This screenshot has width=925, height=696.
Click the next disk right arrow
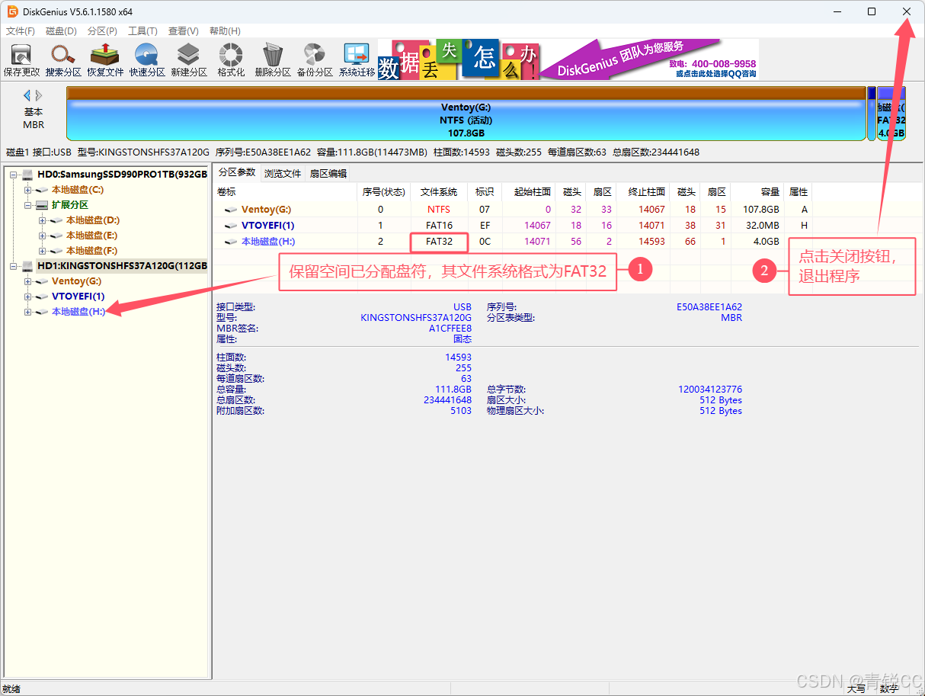pos(39,95)
